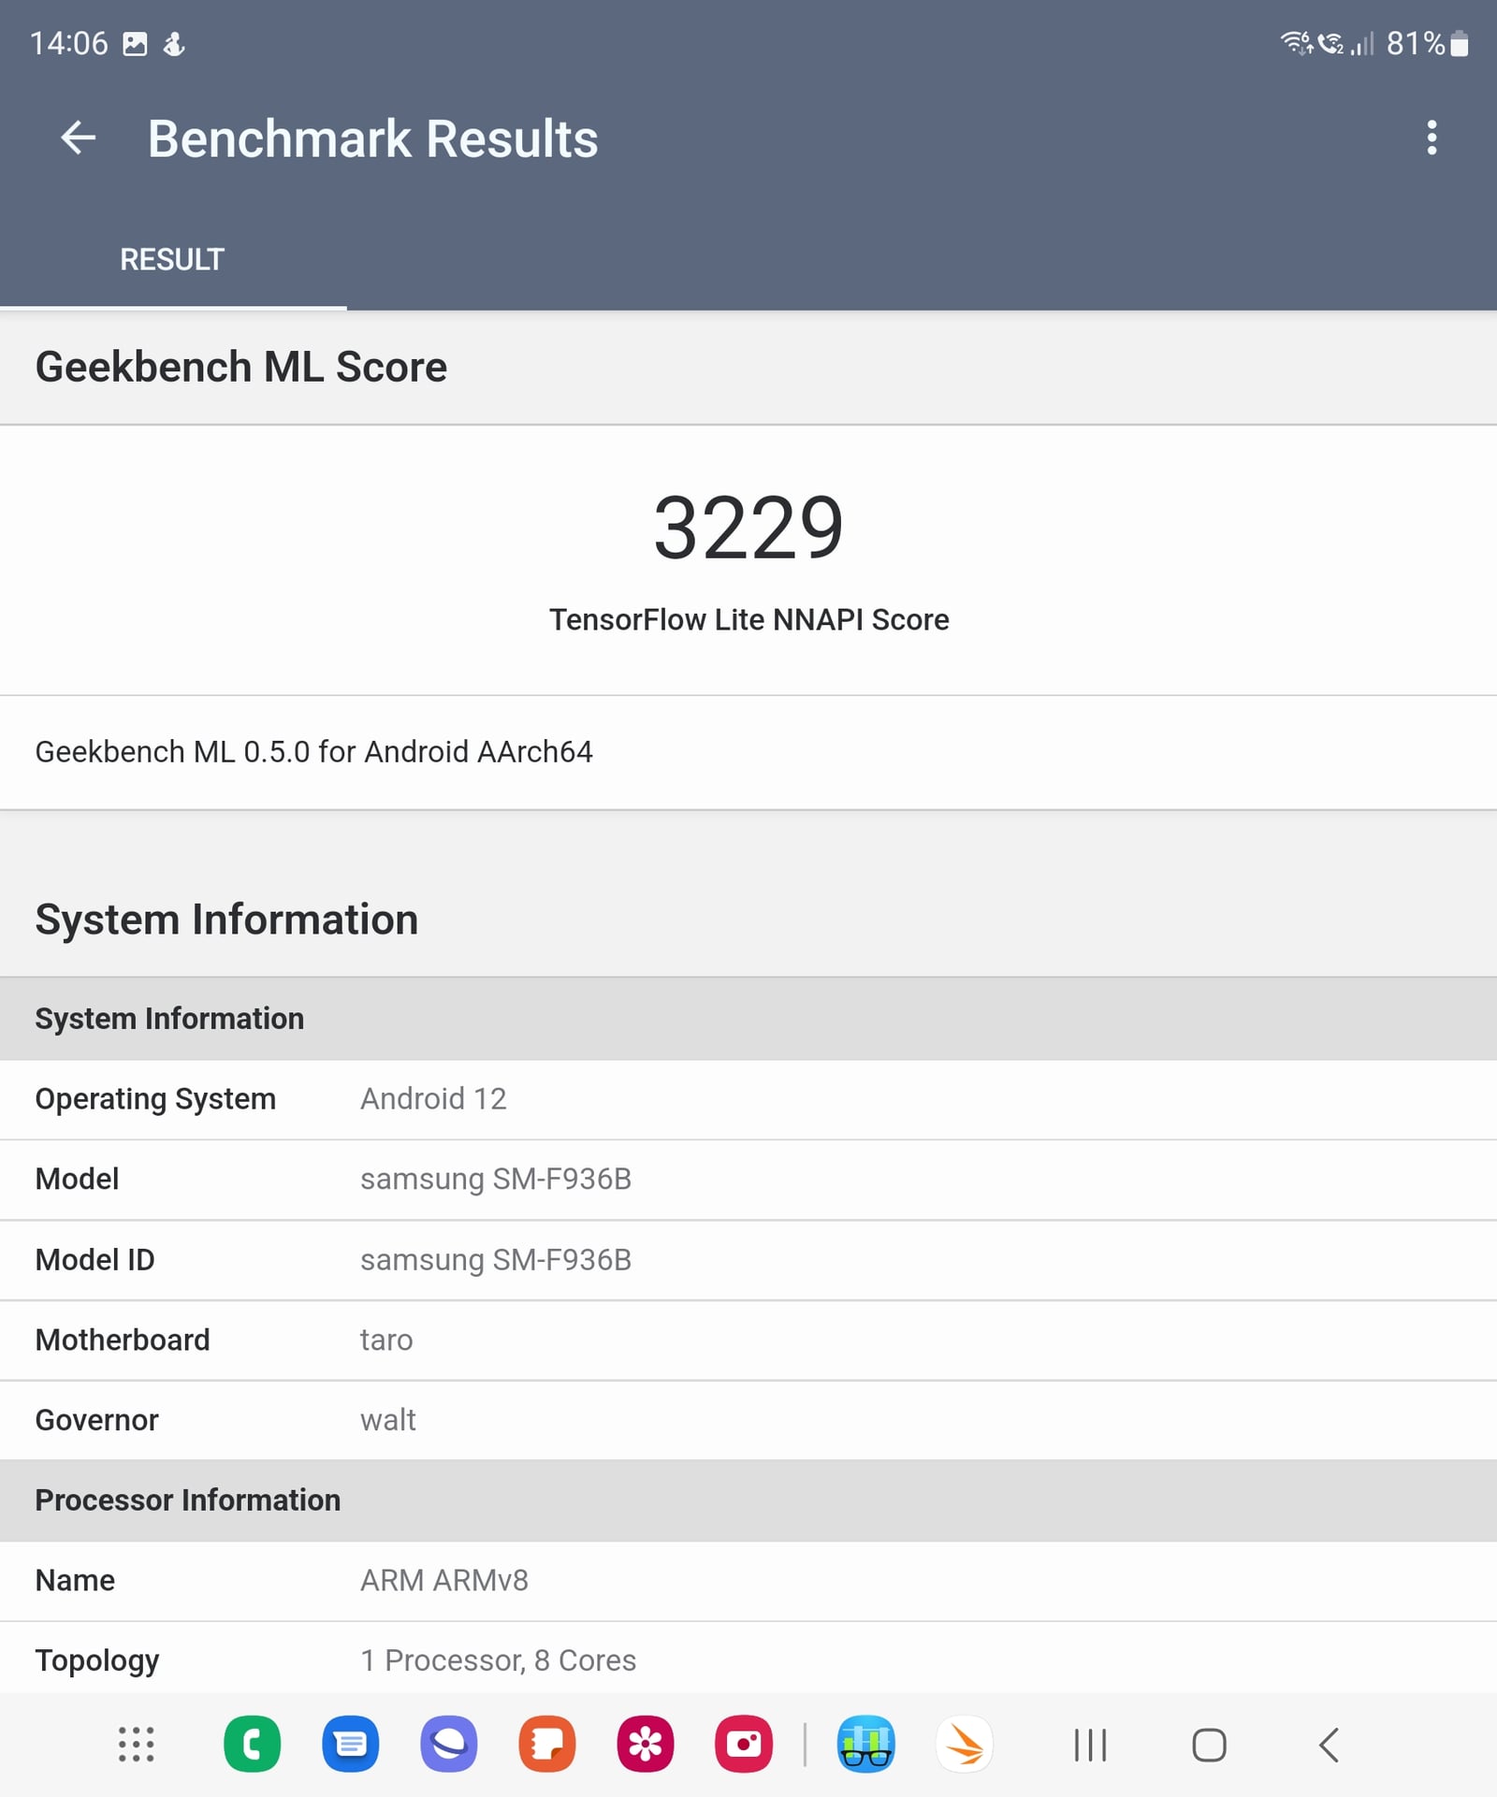
Task: Open the 3DMark app icon
Action: pyautogui.click(x=964, y=1745)
